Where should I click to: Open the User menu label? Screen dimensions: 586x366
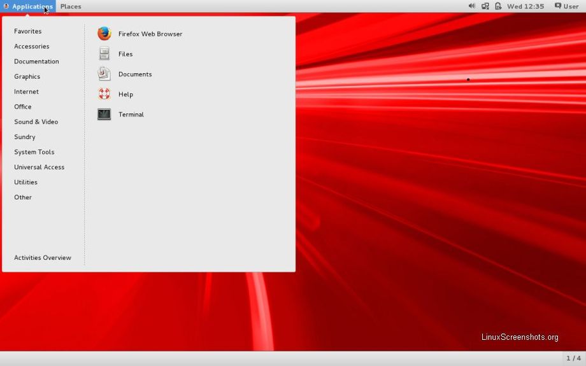tap(571, 6)
